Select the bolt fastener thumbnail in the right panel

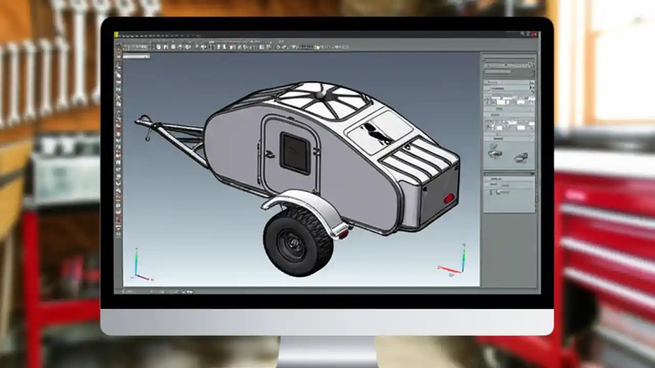pyautogui.click(x=494, y=153)
